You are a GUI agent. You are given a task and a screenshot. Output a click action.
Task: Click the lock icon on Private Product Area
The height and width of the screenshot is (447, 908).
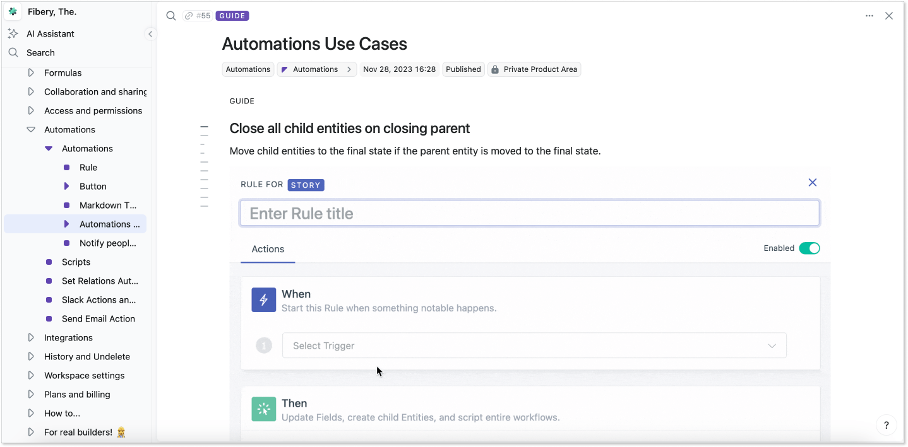(495, 69)
